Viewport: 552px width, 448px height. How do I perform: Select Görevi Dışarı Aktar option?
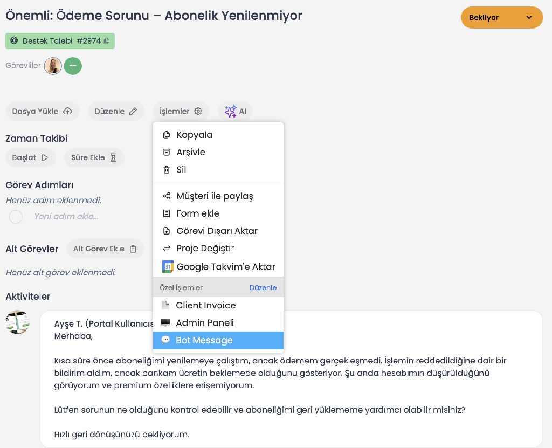(x=217, y=231)
